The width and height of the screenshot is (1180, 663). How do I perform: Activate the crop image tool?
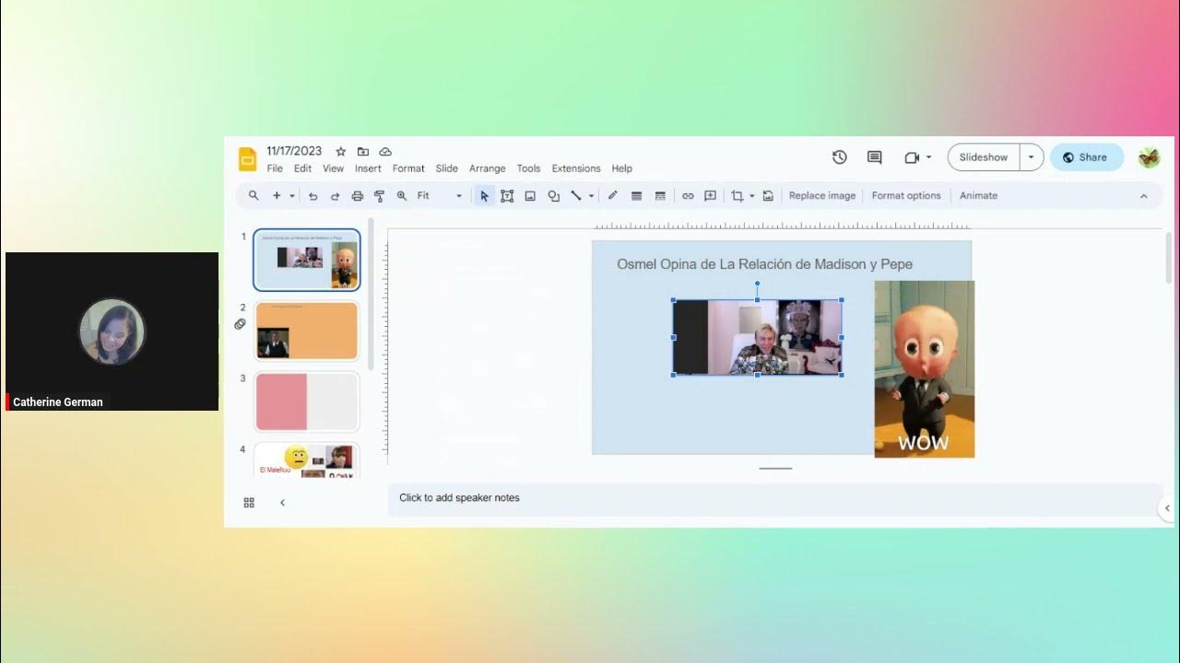pyautogui.click(x=737, y=195)
